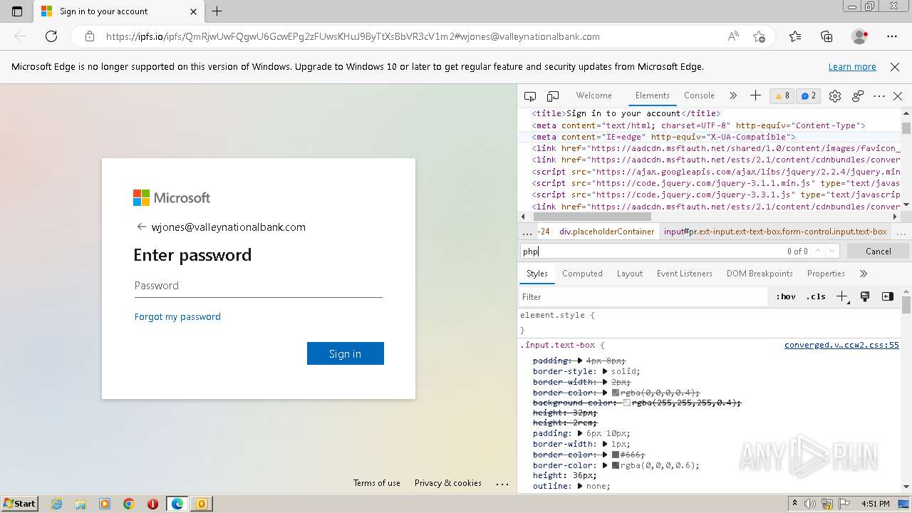Open the Windows Start menu
The height and width of the screenshot is (513, 912).
click(x=19, y=504)
